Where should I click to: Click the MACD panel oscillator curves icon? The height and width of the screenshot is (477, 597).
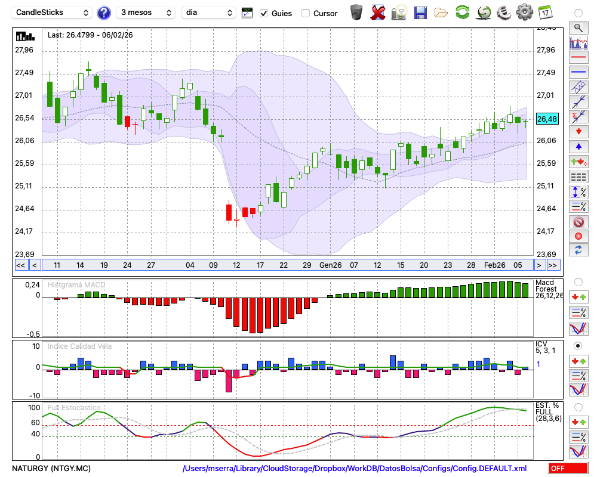(x=578, y=329)
